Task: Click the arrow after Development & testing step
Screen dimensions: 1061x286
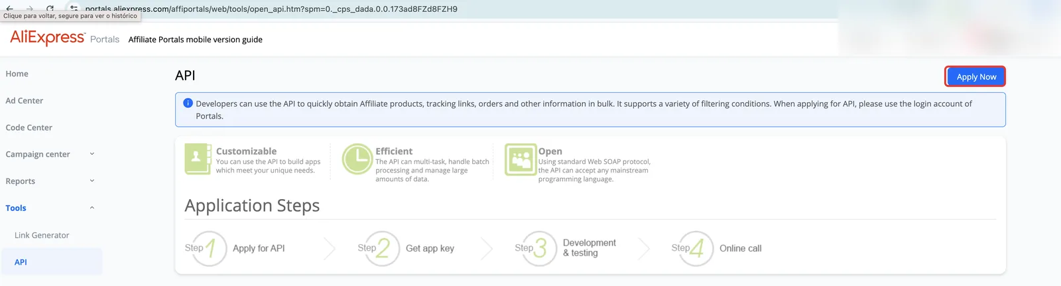Action: tap(645, 248)
